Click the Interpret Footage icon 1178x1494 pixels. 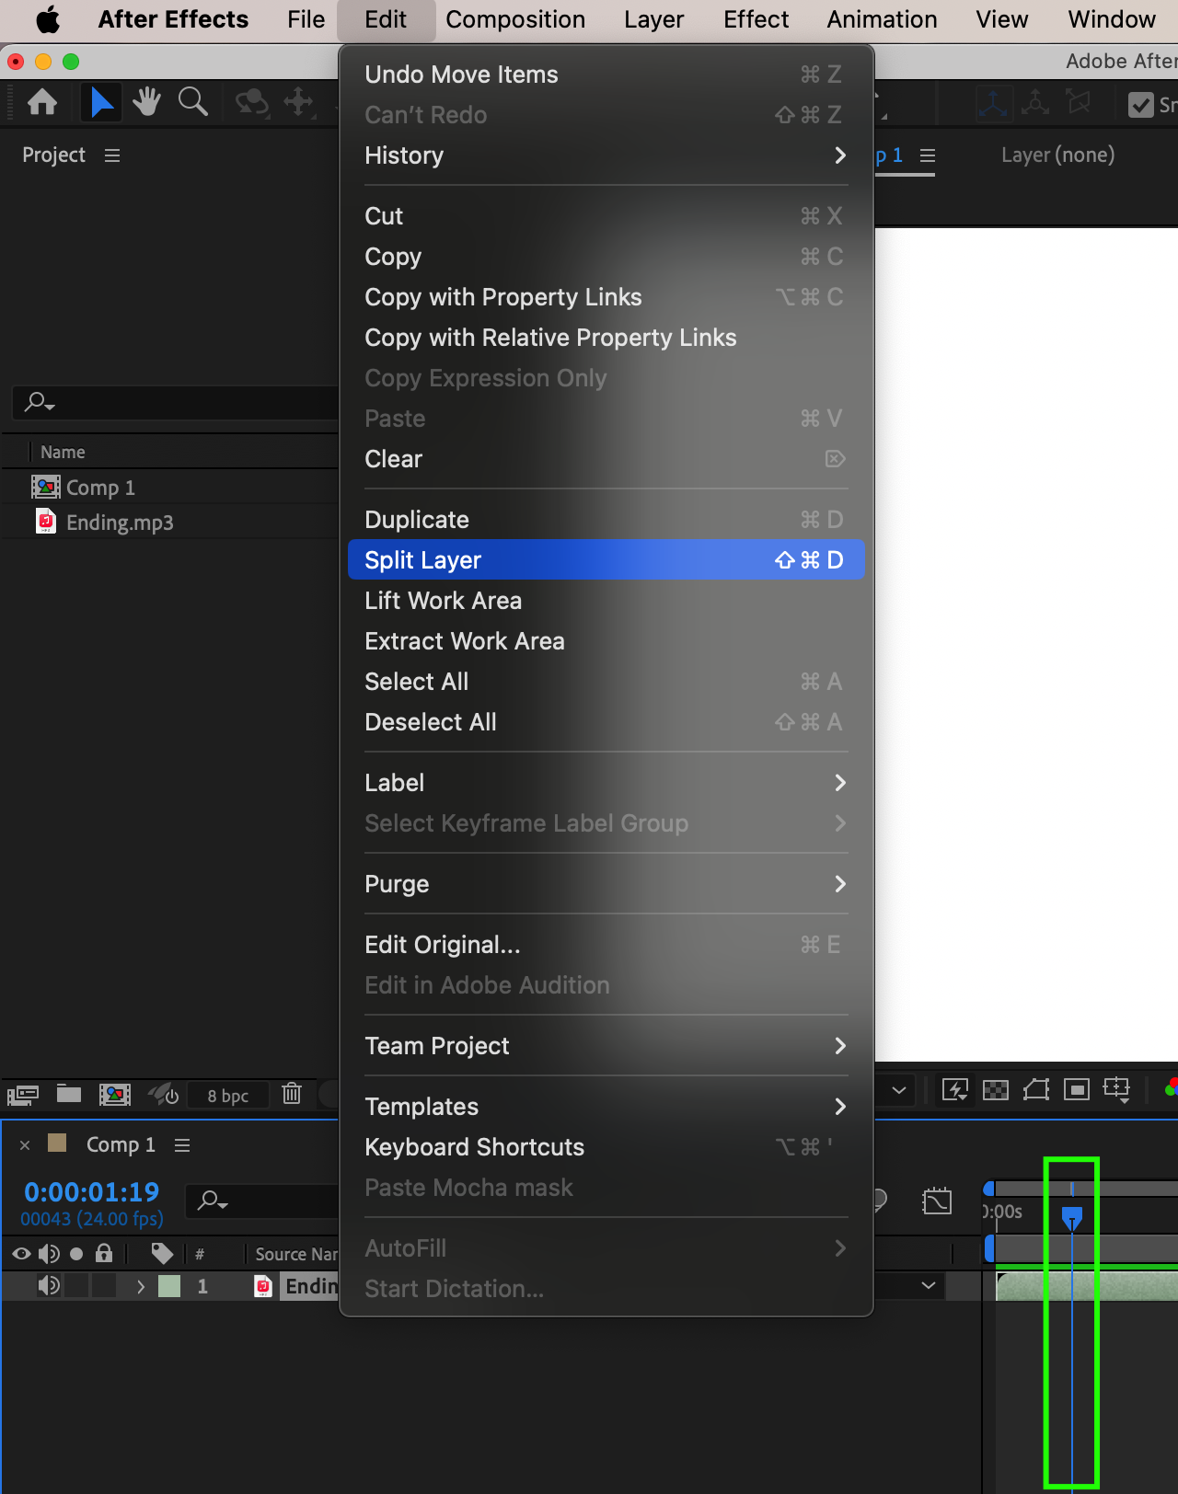pos(23,1095)
